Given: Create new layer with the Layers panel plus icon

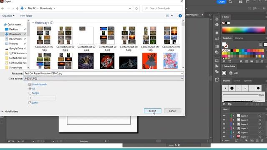Looking at the screenshot, I should click(257, 141).
